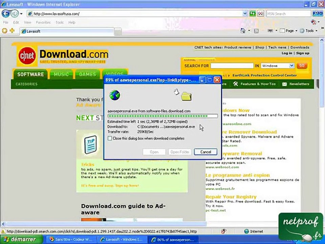Screen dimensions: 325x244
Task: Click the cnet red logo
Action: pos(27,56)
